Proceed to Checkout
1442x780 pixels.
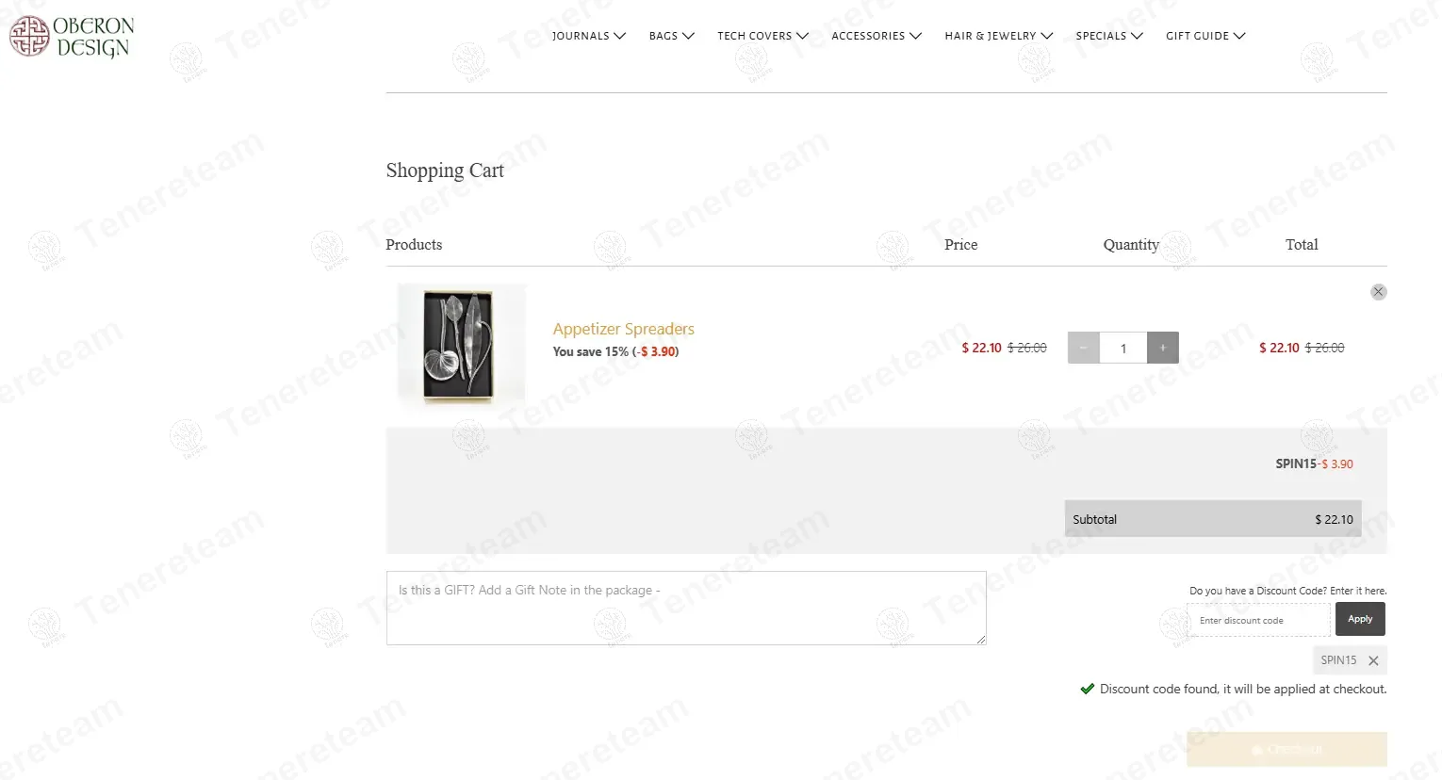point(1286,749)
